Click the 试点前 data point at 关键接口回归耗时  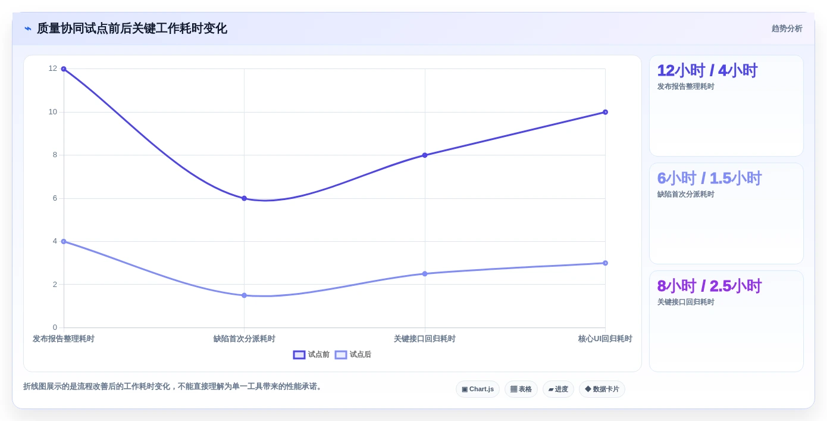coord(425,155)
